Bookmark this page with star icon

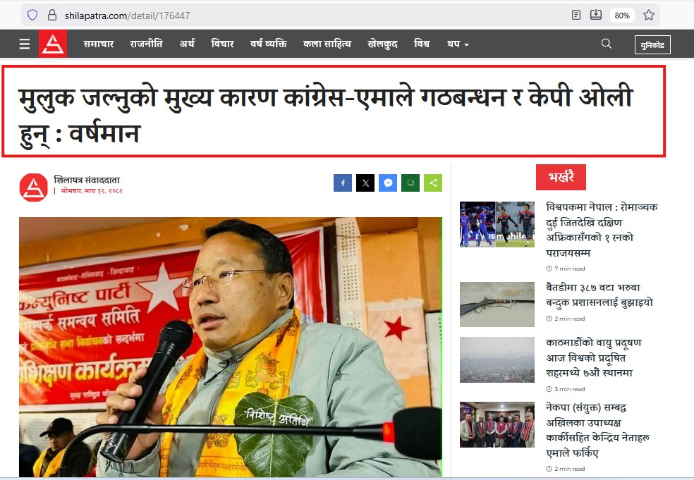649,16
